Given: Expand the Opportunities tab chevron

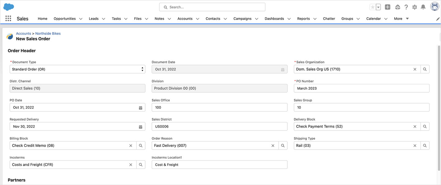Looking at the screenshot, I should click(81, 19).
